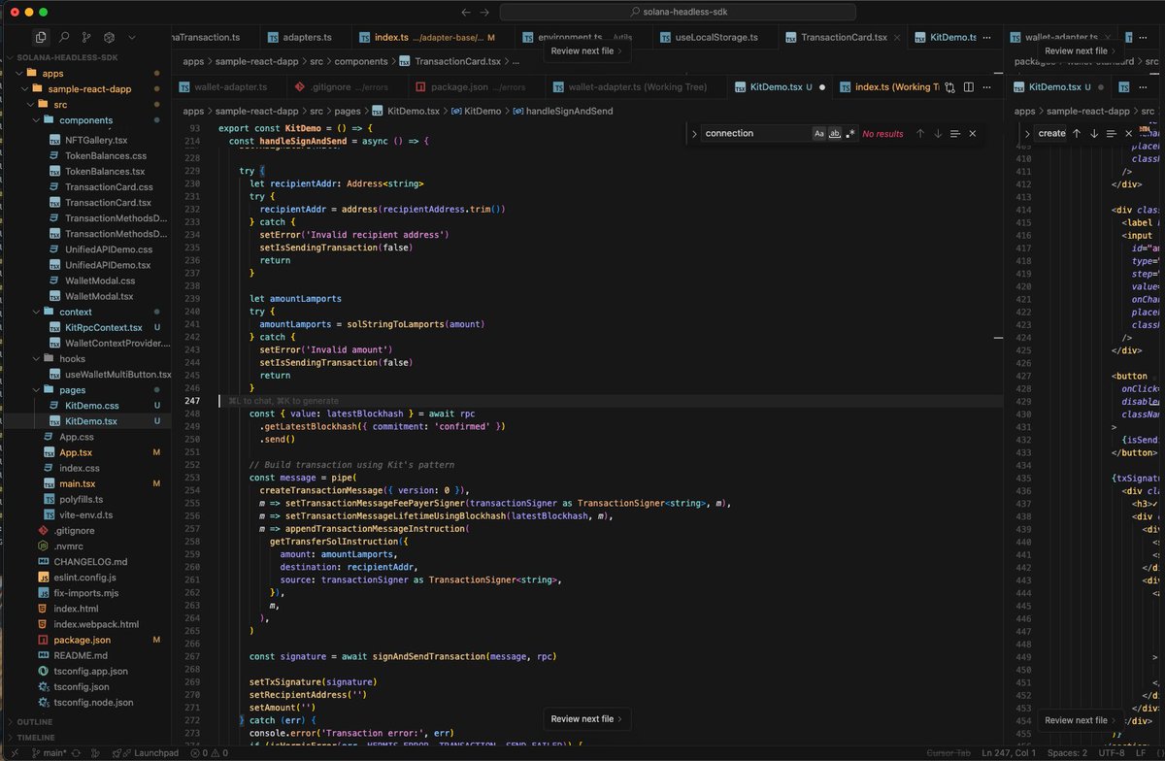This screenshot has height=761, width=1165.
Task: Expand additional views chevron in activity bar
Action: point(132,37)
